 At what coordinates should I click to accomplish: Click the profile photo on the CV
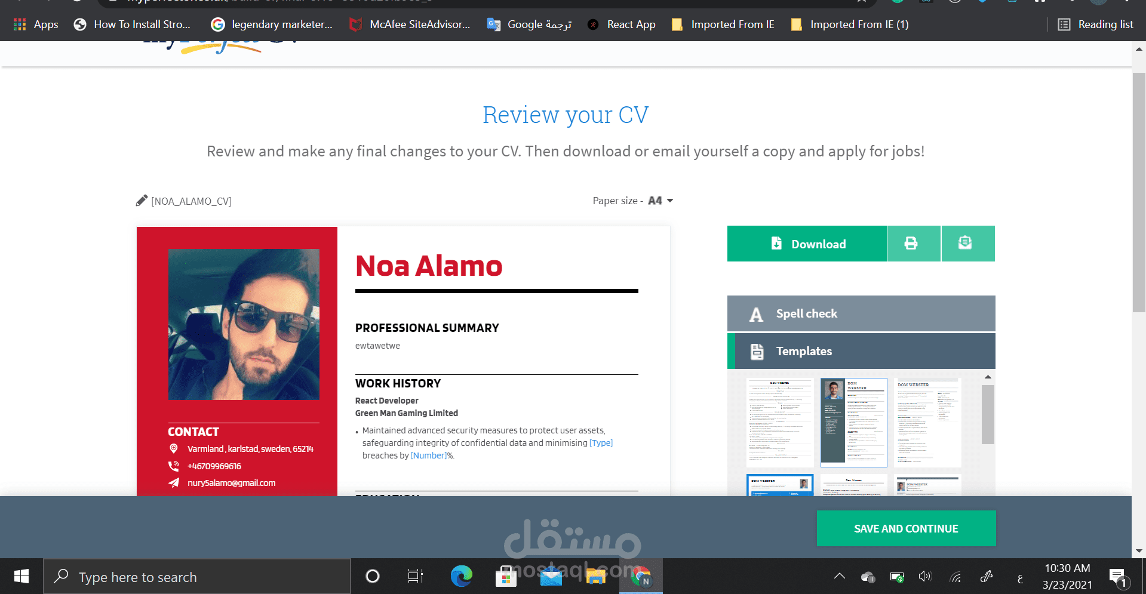244,324
